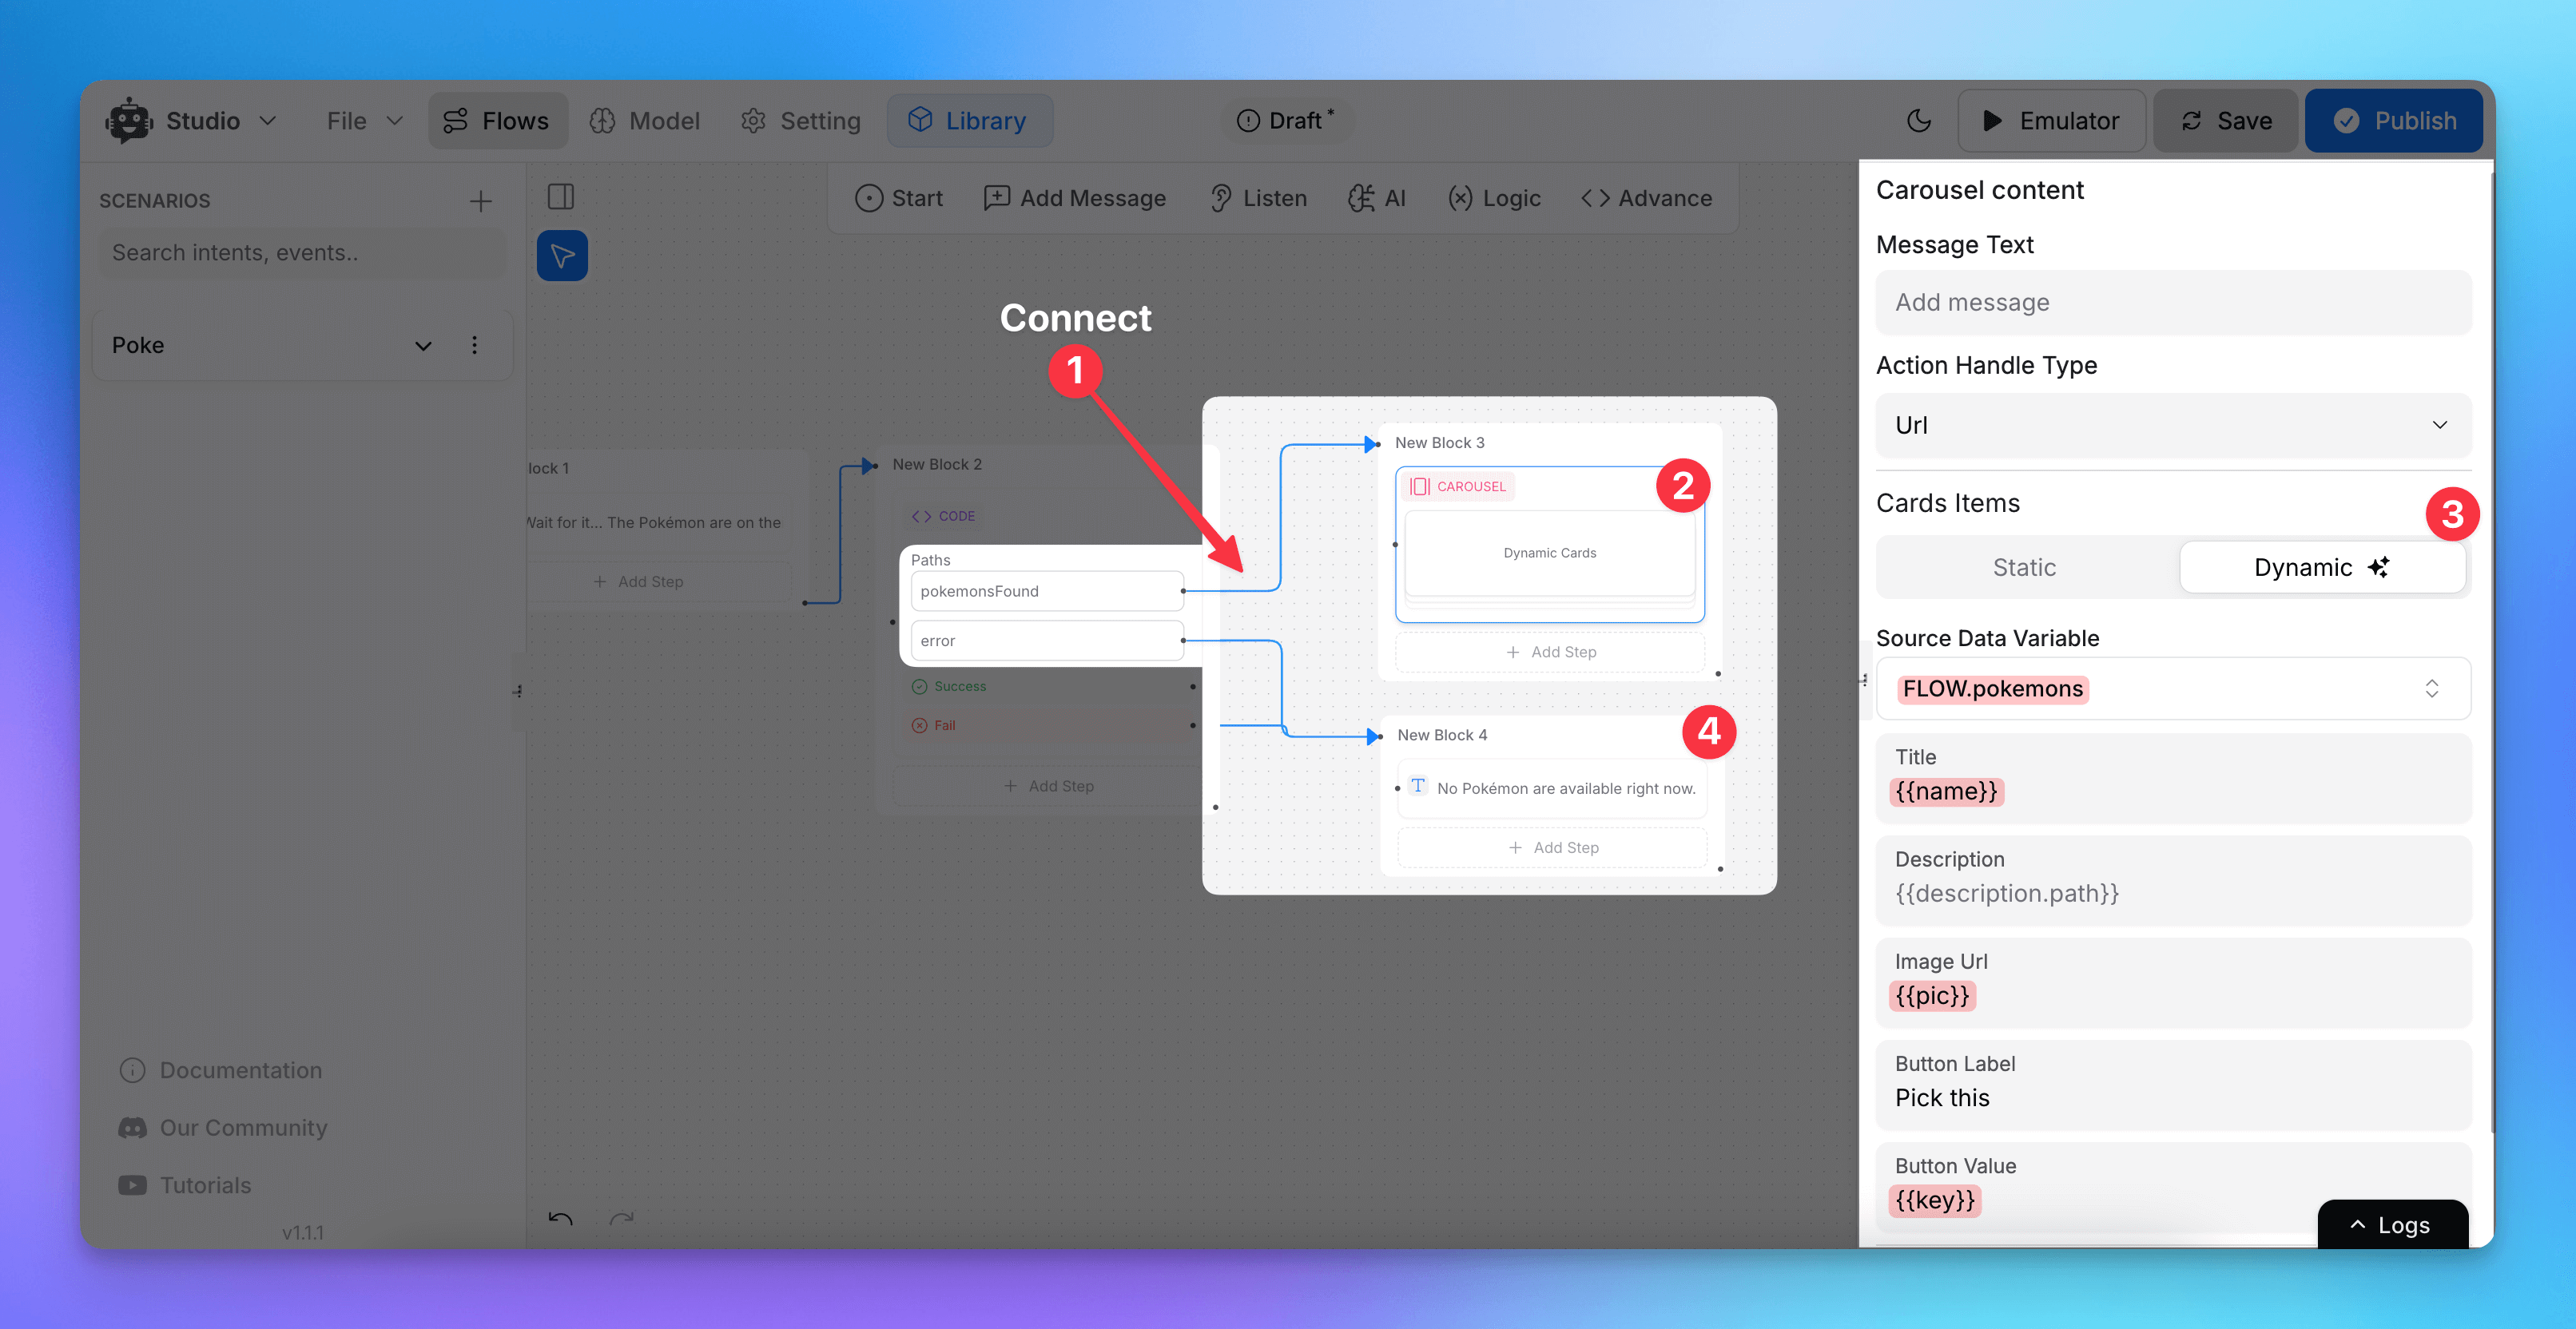Click the Draft status badge
This screenshot has width=2576, height=1329.
[x=1285, y=121]
